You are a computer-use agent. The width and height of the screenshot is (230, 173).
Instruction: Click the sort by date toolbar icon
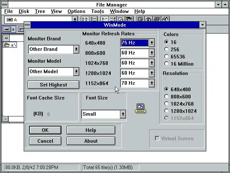click(x=129, y=19)
